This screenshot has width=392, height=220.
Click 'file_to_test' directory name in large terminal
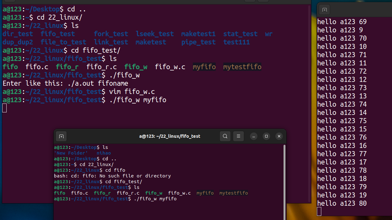pos(63,42)
